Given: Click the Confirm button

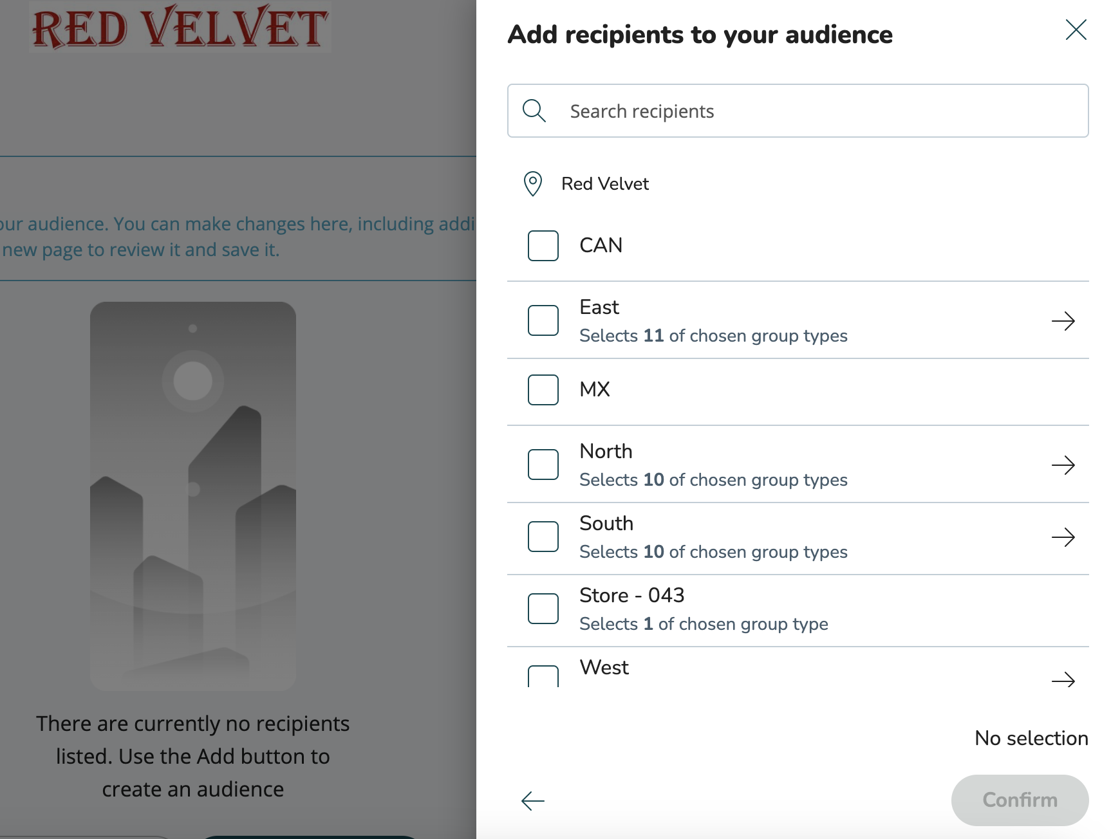Looking at the screenshot, I should click(x=1020, y=800).
